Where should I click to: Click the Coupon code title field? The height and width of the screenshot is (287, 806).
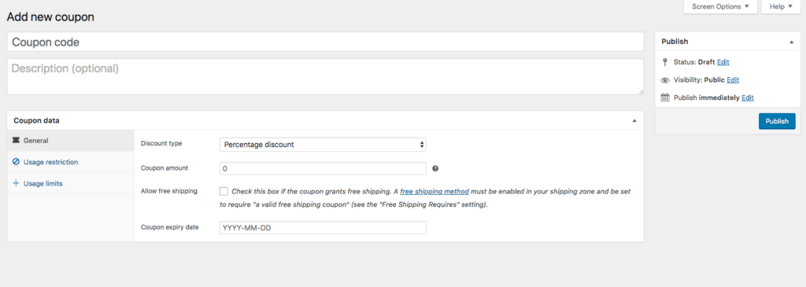(x=325, y=42)
